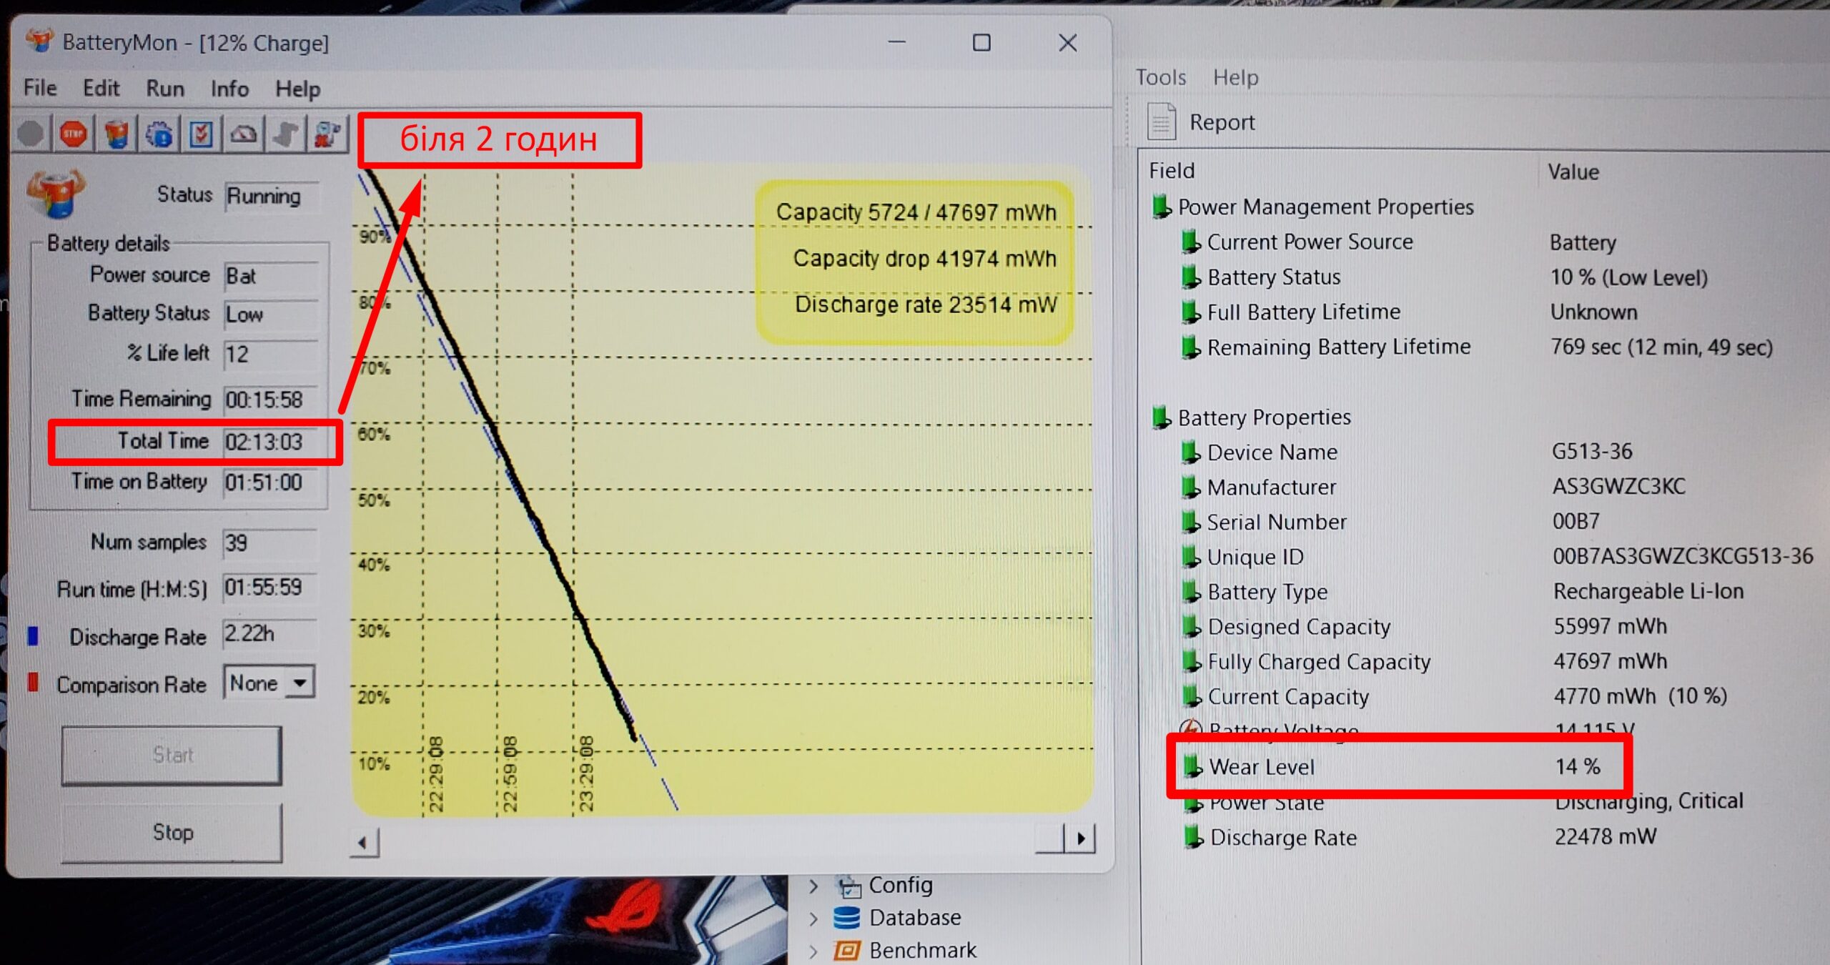Click the red STOP sign toolbar icon
The height and width of the screenshot is (965, 1830).
[x=73, y=134]
